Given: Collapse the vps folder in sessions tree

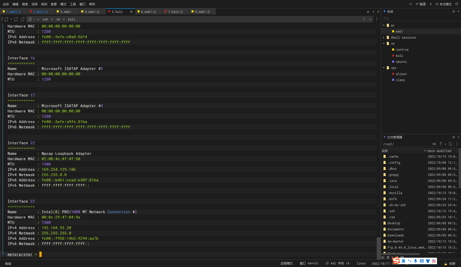Looking at the screenshot, I should (x=384, y=68).
